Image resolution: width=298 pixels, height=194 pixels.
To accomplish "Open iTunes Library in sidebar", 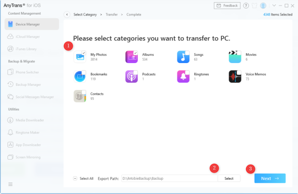I will (32, 49).
